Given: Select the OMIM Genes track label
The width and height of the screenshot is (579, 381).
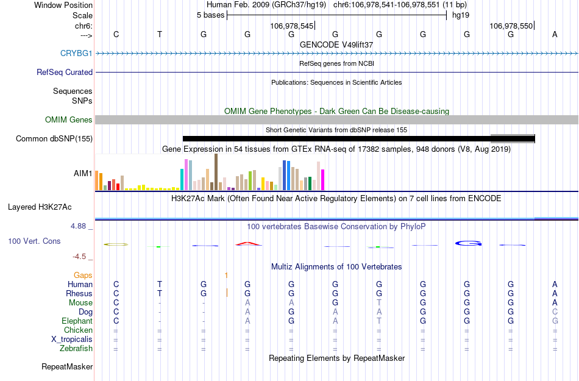Looking at the screenshot, I should tap(69, 119).
